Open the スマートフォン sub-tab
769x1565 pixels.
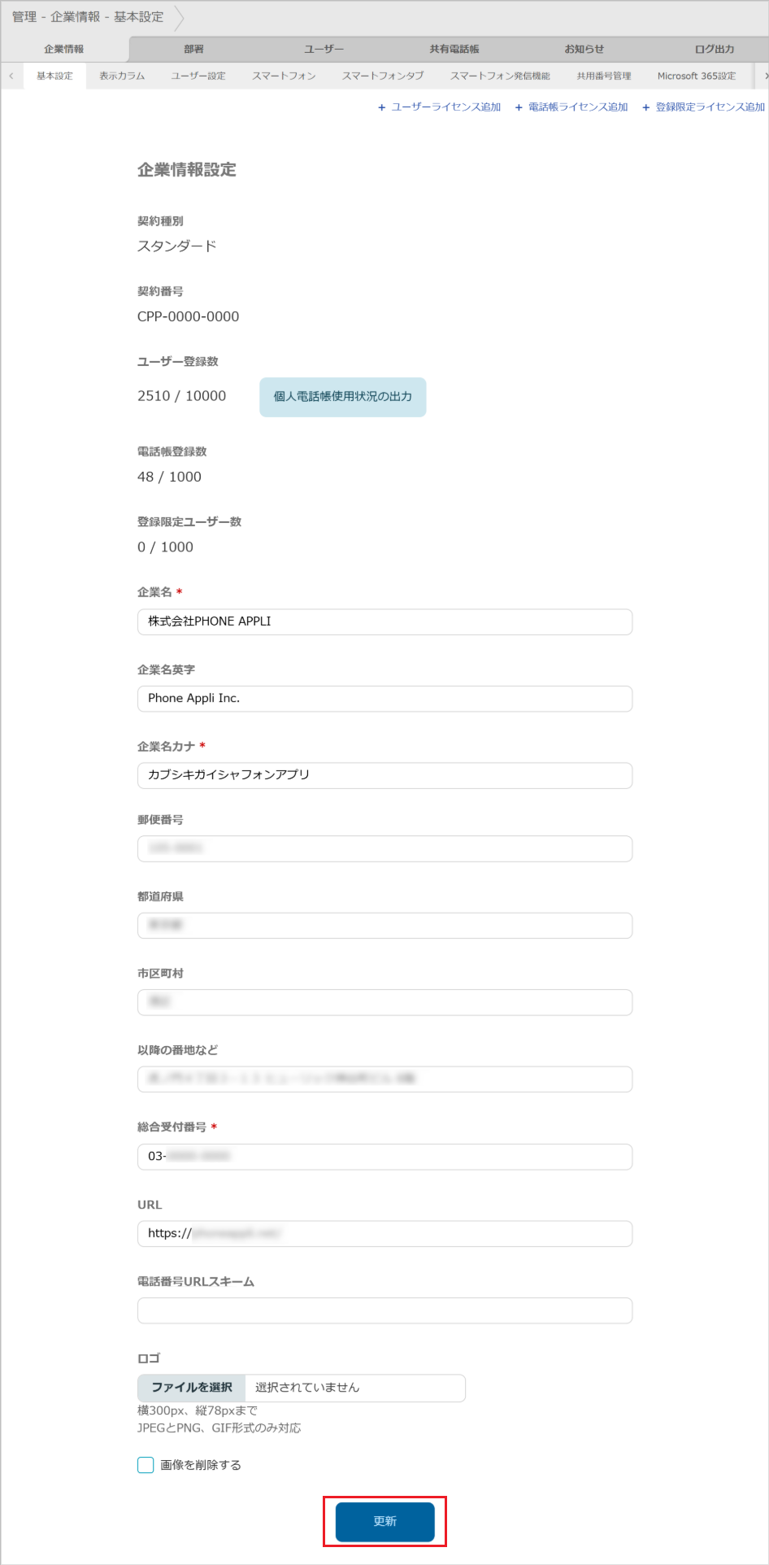pyautogui.click(x=283, y=76)
